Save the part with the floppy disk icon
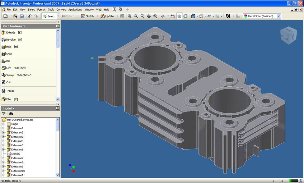 pos(22,16)
